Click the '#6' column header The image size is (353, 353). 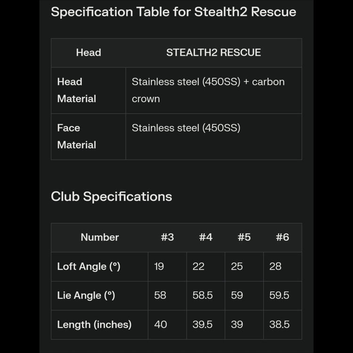[282, 237]
